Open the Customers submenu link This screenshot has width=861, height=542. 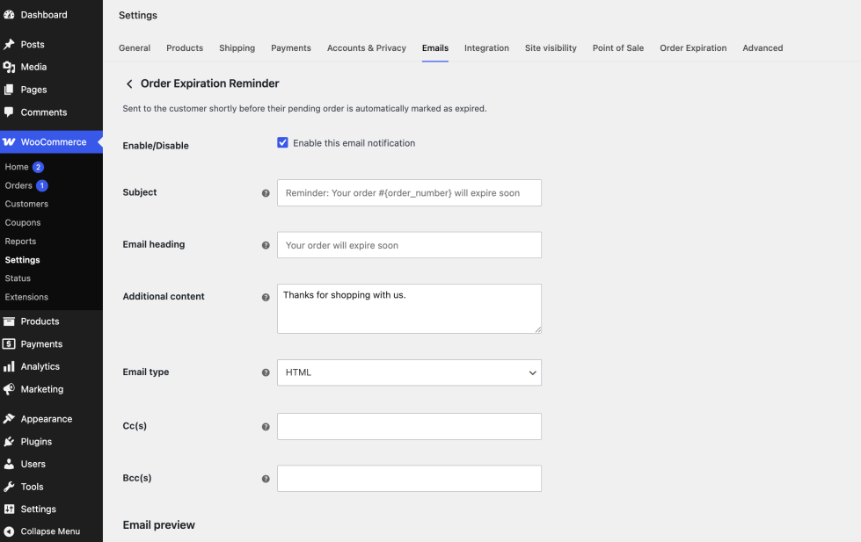click(x=26, y=204)
